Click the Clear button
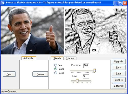Image resolution: width=128 pixels, height=94 pixels. click(x=119, y=67)
